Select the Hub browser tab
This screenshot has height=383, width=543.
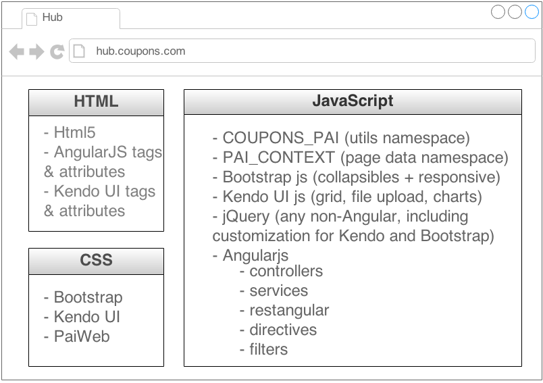click(71, 18)
